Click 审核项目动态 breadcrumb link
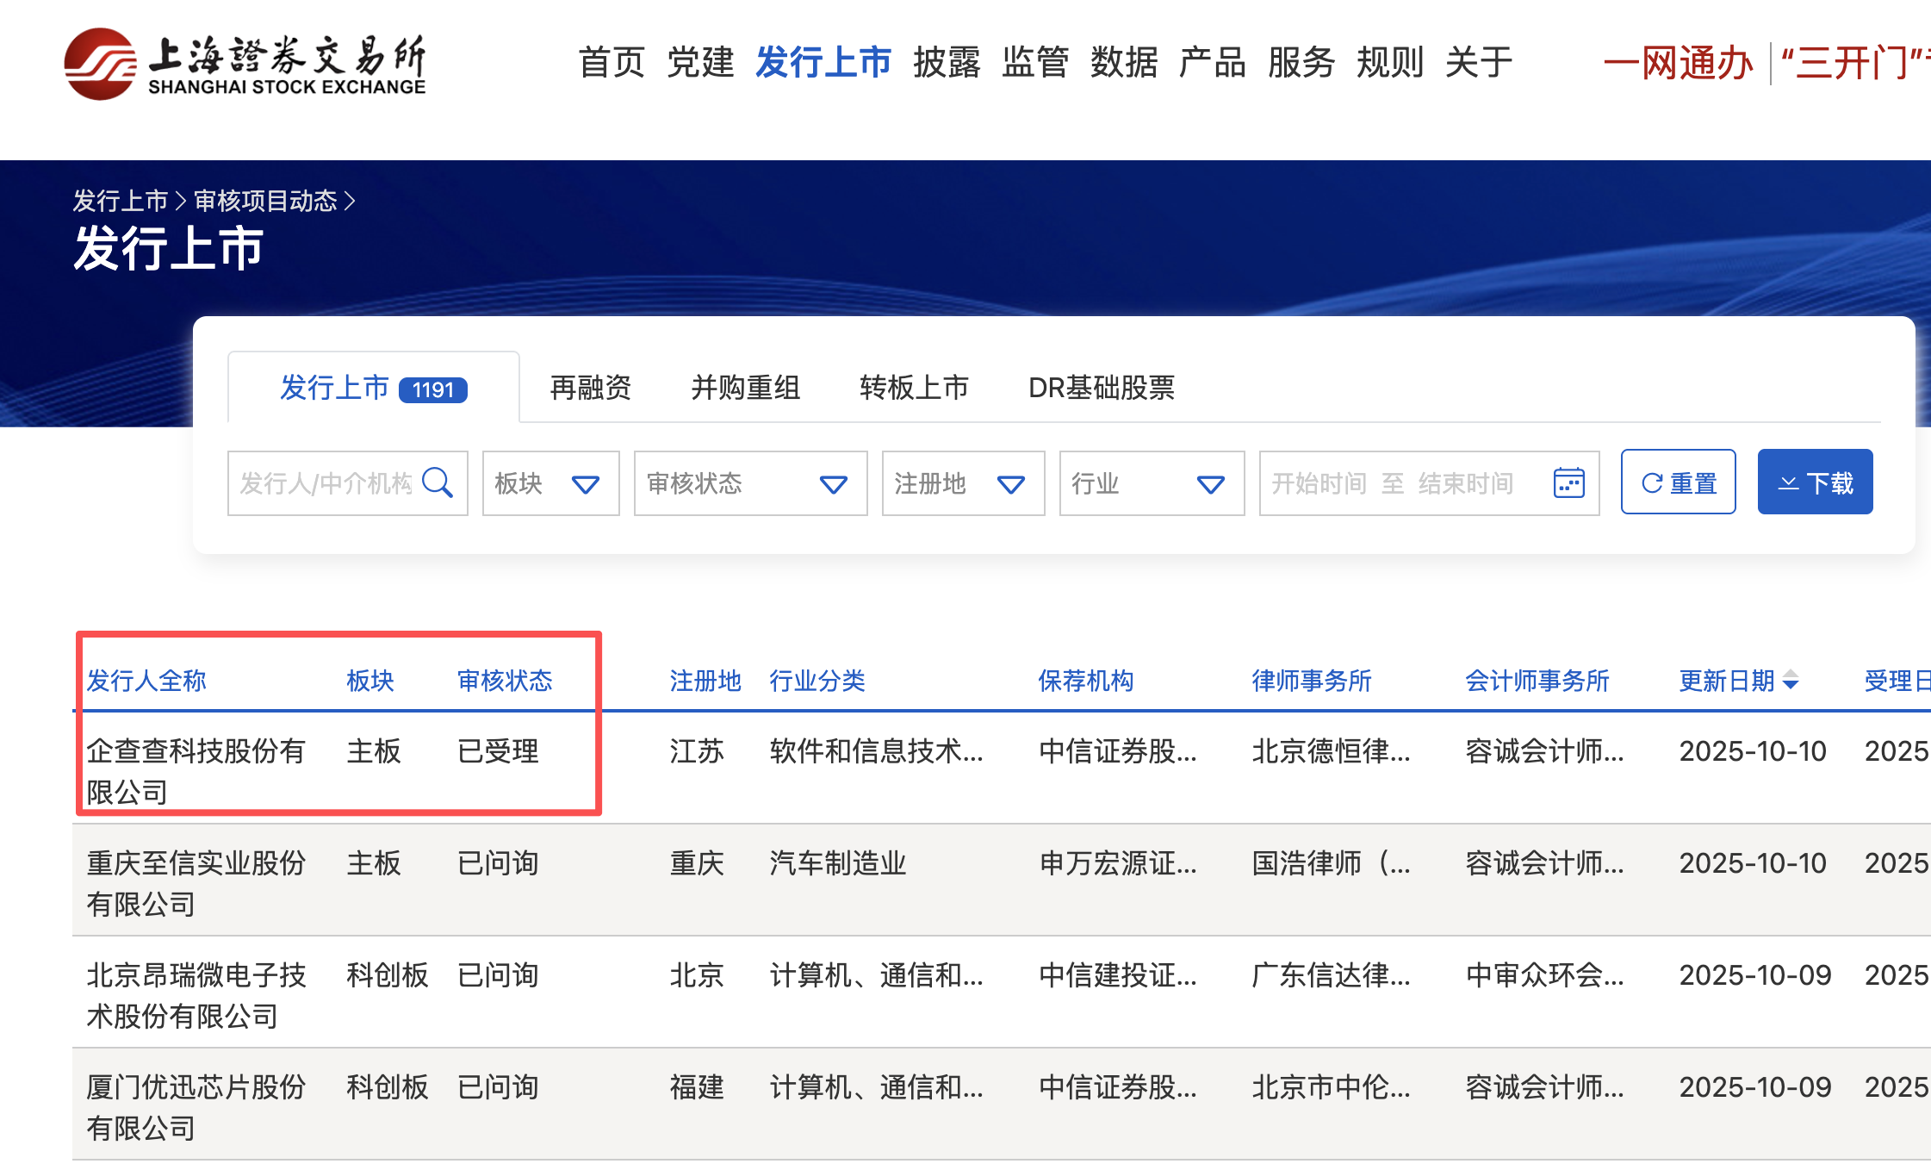Viewport: 1931px width, 1170px height. (x=265, y=201)
